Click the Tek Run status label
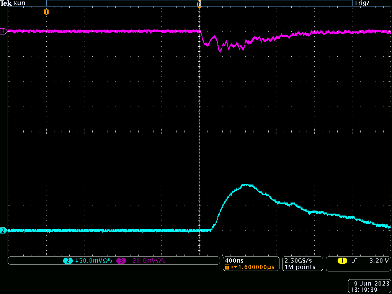This screenshot has height=294, width=392. (x=13, y=3)
